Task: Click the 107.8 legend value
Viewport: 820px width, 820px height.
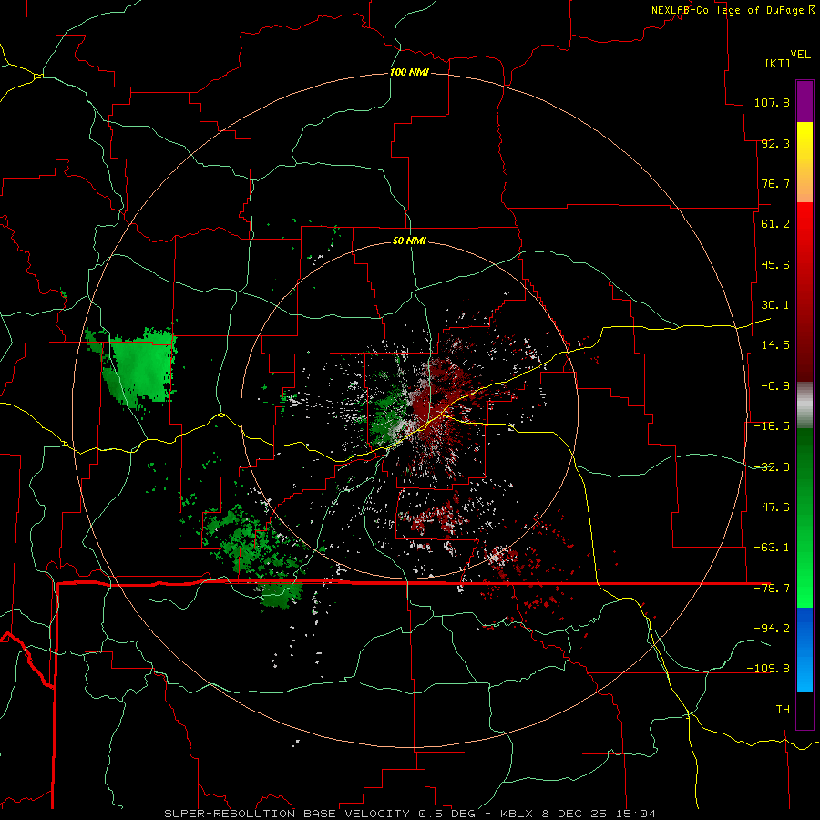Action: click(772, 102)
